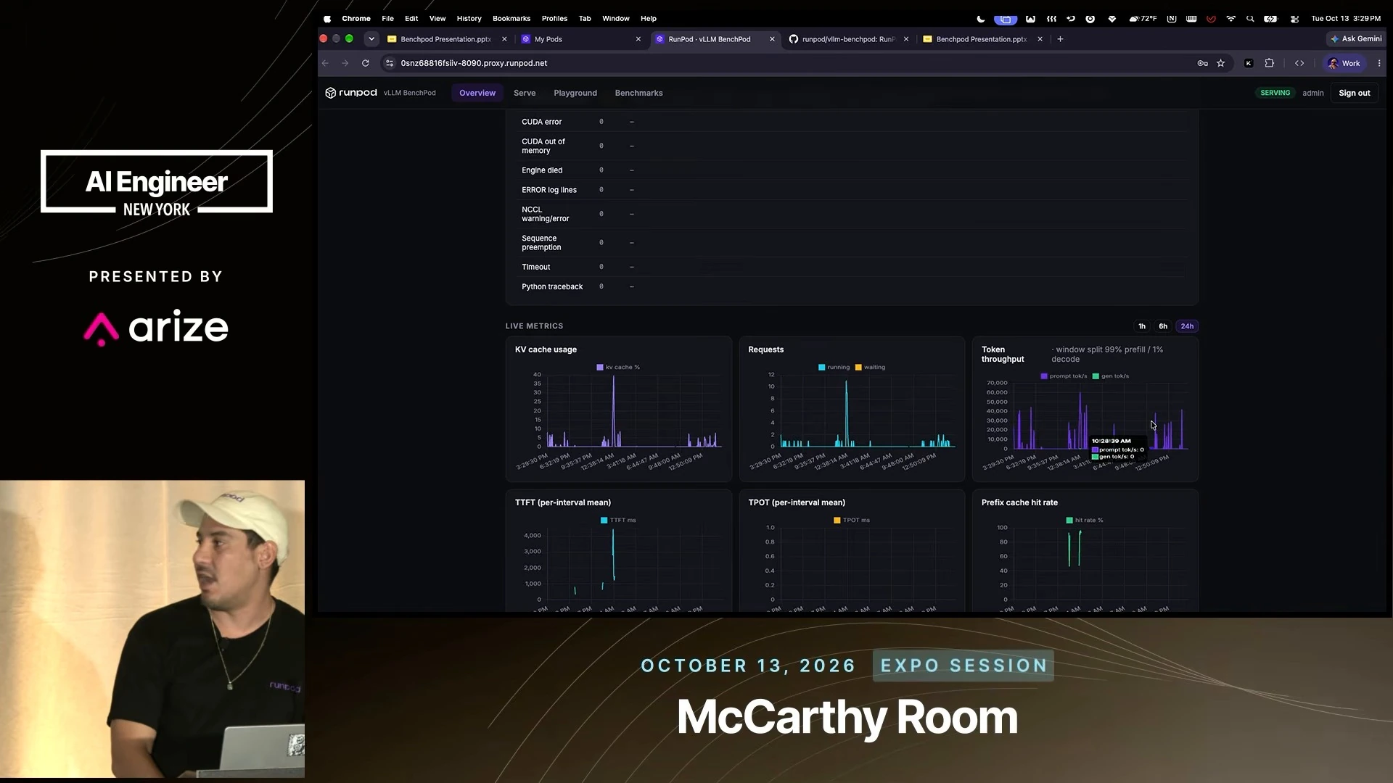The image size is (1393, 783).
Task: Open the View menu in the menu bar
Action: (x=437, y=19)
